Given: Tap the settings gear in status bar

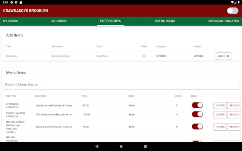Looking at the screenshot, I should click(12, 2).
